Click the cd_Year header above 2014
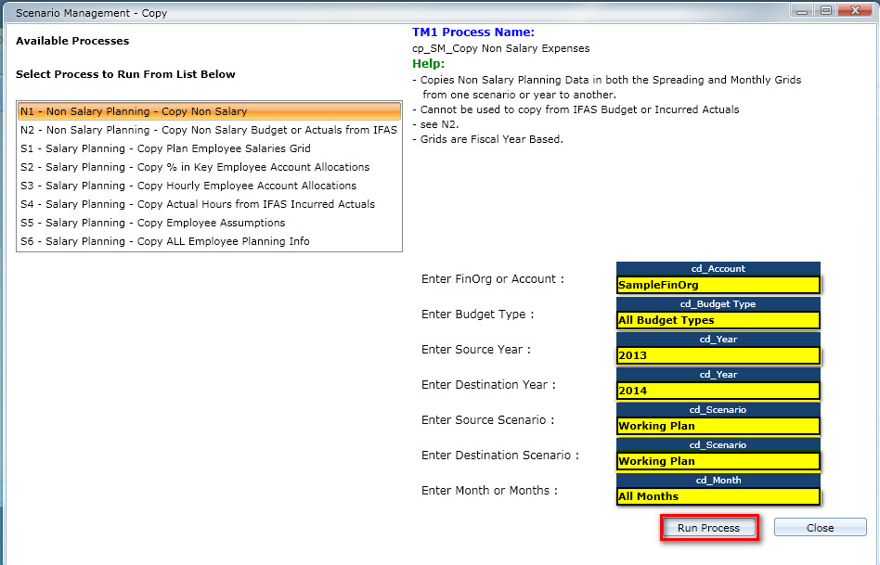Screen dimensions: 880x565 pos(718,375)
